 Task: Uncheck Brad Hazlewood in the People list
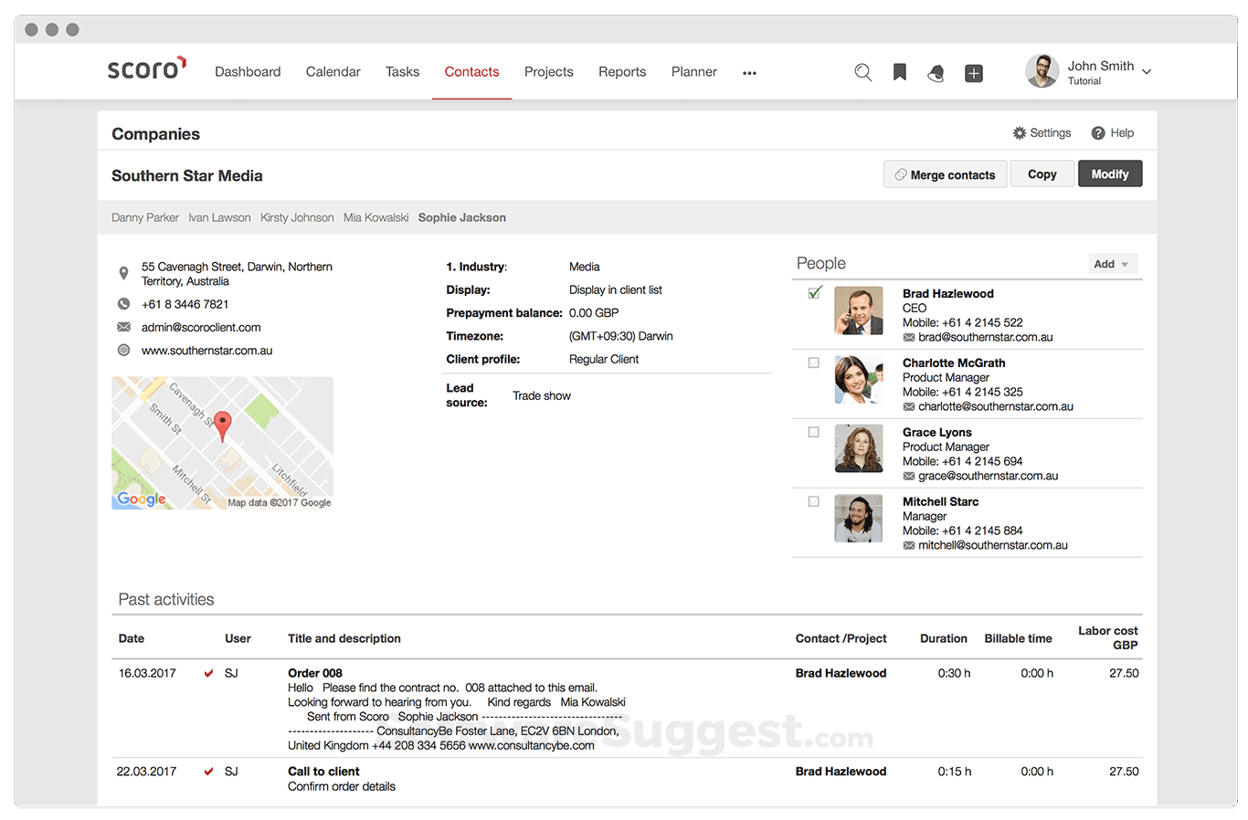click(x=813, y=293)
